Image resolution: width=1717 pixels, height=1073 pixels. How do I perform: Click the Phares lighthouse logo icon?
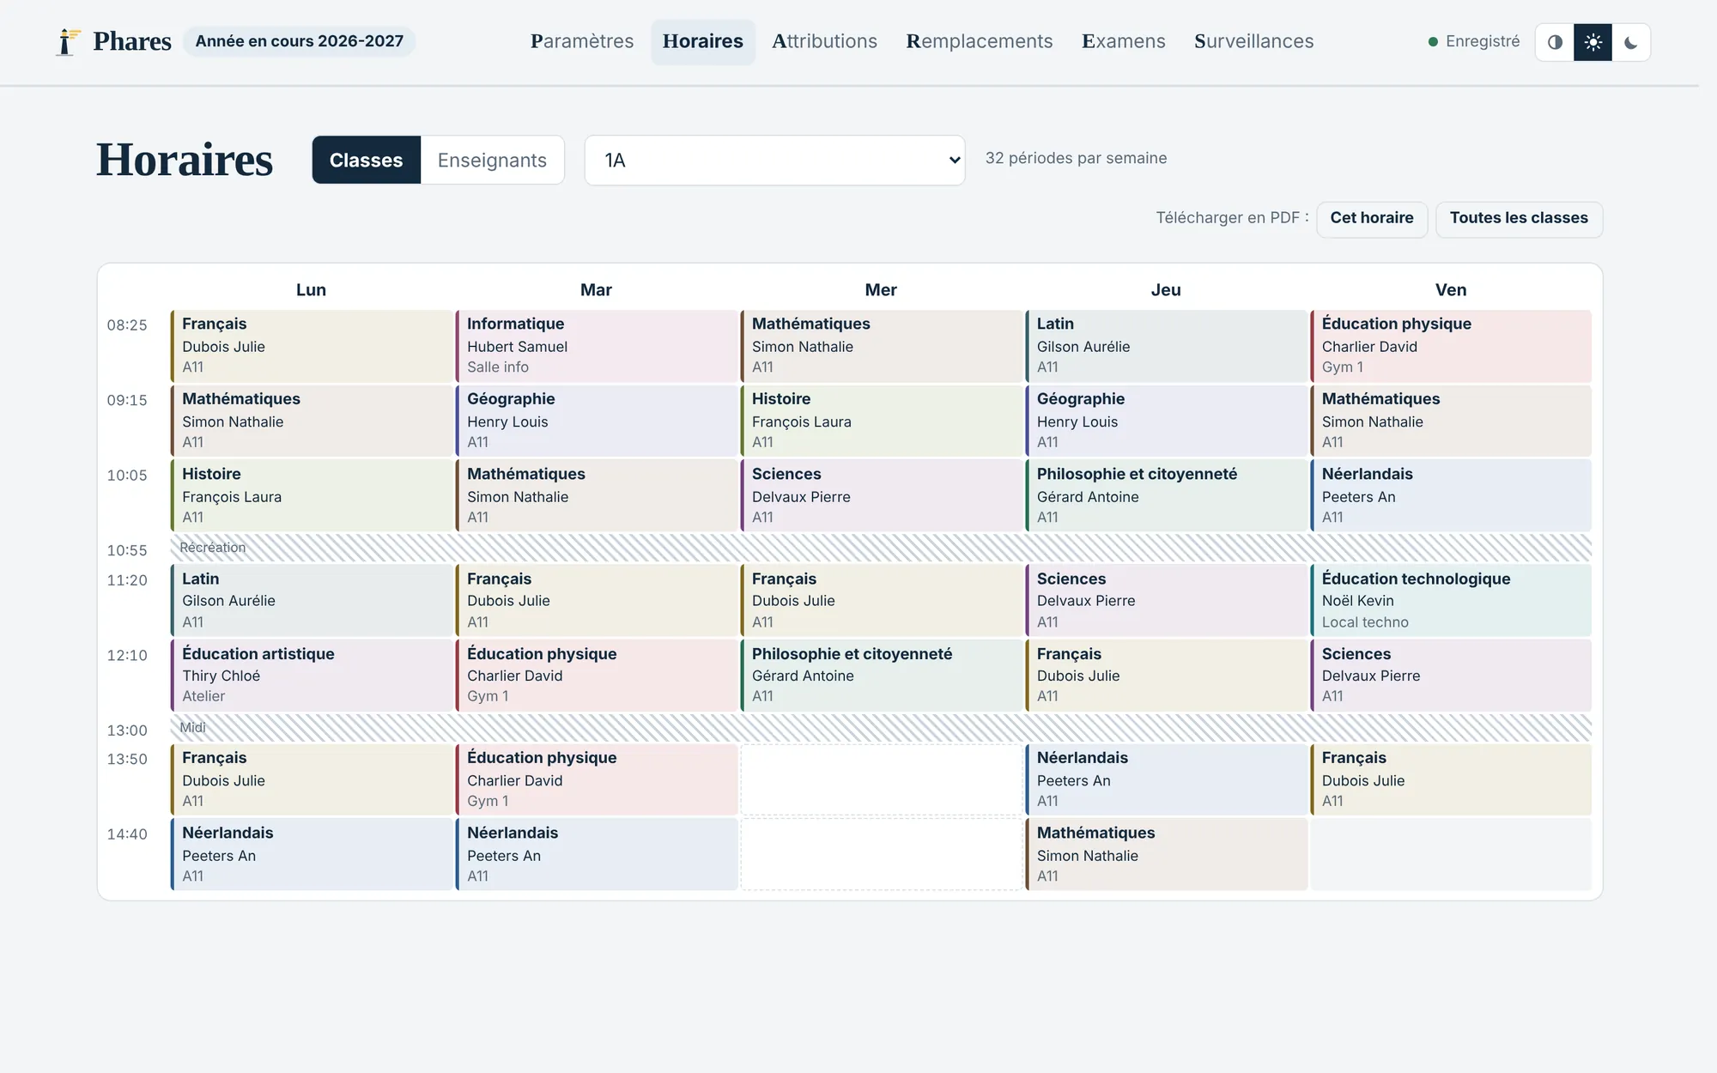[67, 41]
